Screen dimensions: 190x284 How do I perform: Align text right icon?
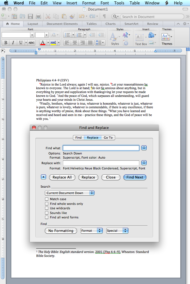[x=83, y=43]
